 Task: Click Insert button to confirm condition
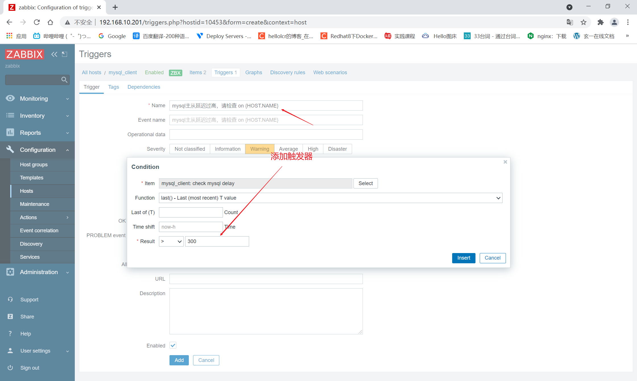[x=463, y=258]
